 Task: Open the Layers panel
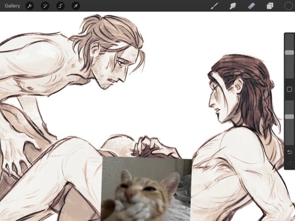[x=270, y=6]
